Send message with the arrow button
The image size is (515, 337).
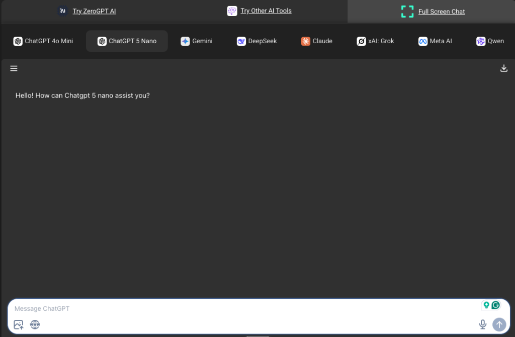(x=499, y=324)
